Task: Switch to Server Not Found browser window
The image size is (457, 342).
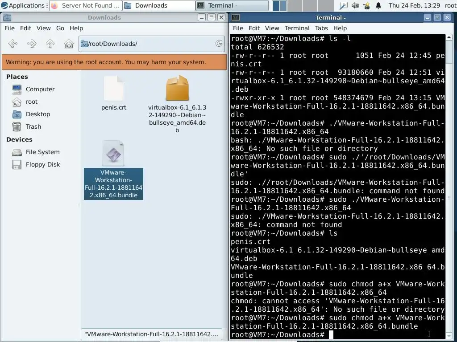Action: [x=85, y=5]
